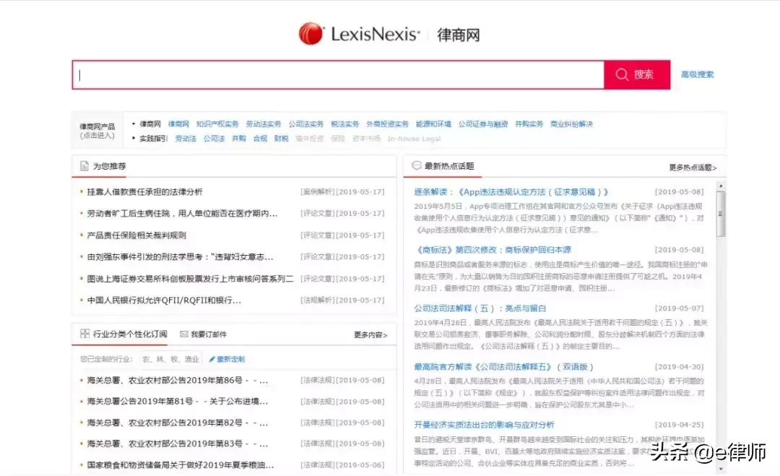
Task: Open the 税法实务 navigation item
Action: click(346, 124)
